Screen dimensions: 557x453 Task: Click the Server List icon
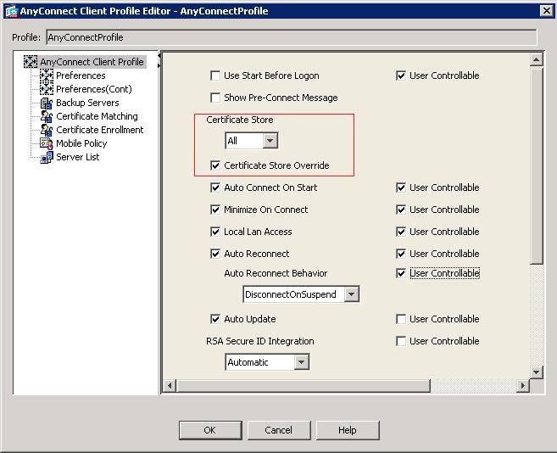[46, 157]
